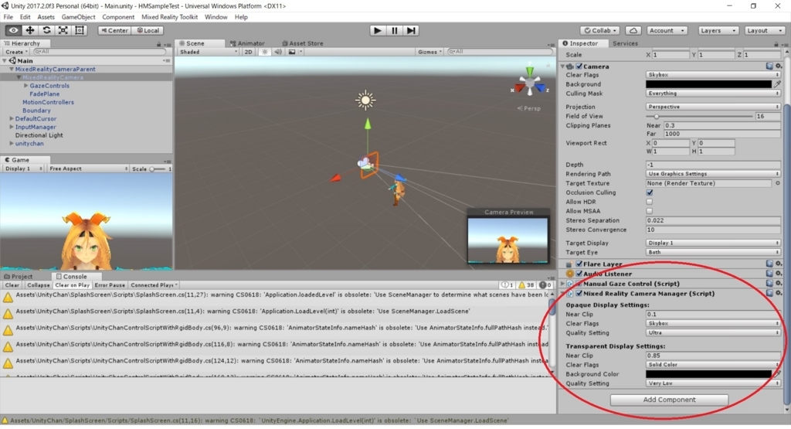This screenshot has height=429, width=791.
Task: Select the Scale tool
Action: [x=63, y=30]
